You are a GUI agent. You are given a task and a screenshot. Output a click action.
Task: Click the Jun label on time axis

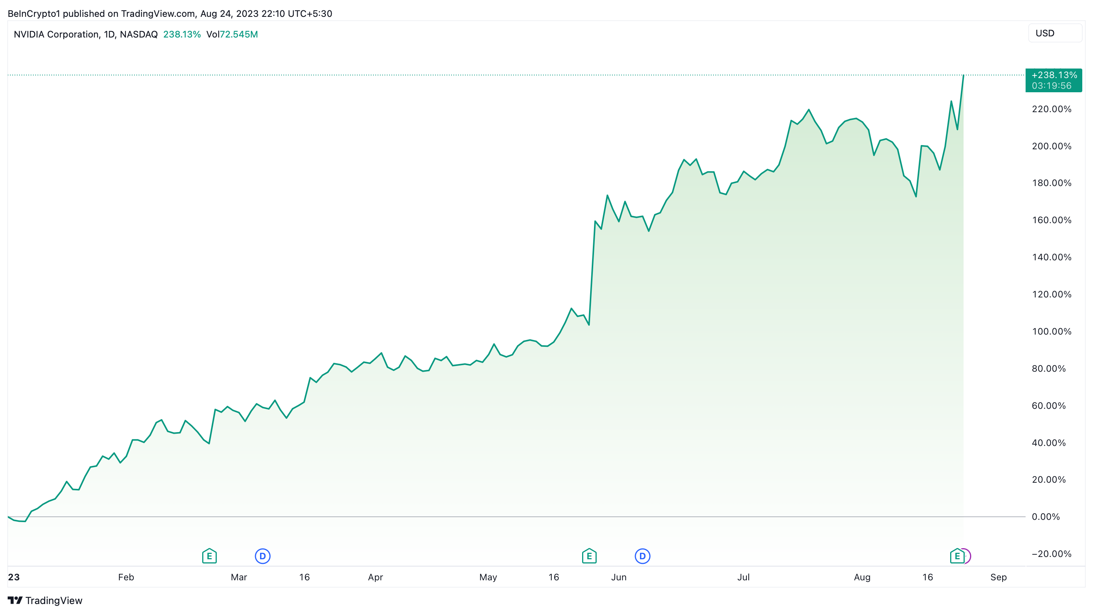tap(618, 577)
